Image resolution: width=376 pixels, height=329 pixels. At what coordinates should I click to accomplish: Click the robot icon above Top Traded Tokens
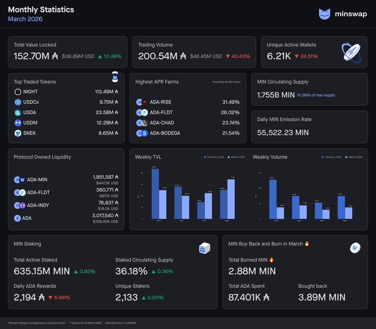(115, 77)
